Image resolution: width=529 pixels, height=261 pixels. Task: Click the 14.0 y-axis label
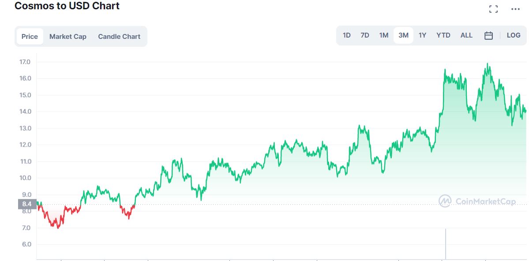tap(25, 111)
